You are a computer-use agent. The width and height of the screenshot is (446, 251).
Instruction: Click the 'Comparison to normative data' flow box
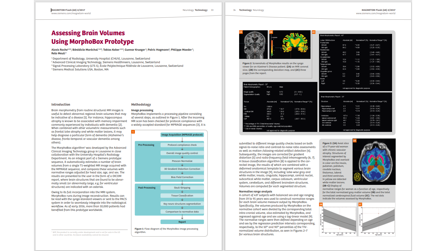coord(182,212)
